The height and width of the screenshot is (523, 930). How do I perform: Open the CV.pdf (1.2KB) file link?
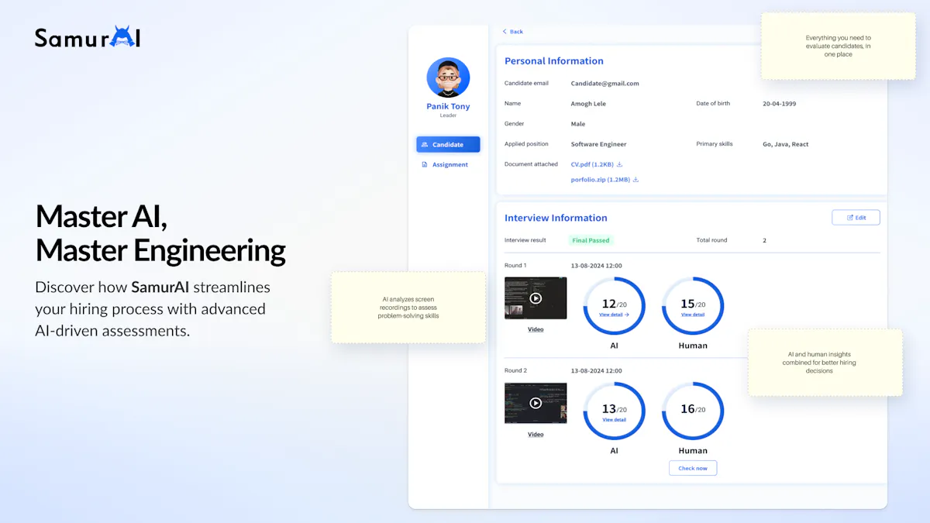click(x=592, y=164)
